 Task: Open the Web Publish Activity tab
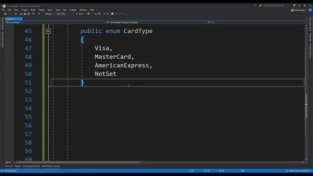(51, 166)
